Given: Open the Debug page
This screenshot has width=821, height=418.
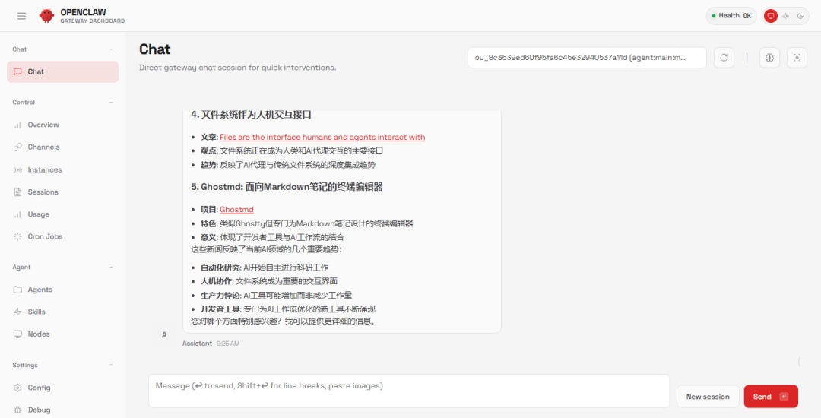Looking at the screenshot, I should (63, 410).
